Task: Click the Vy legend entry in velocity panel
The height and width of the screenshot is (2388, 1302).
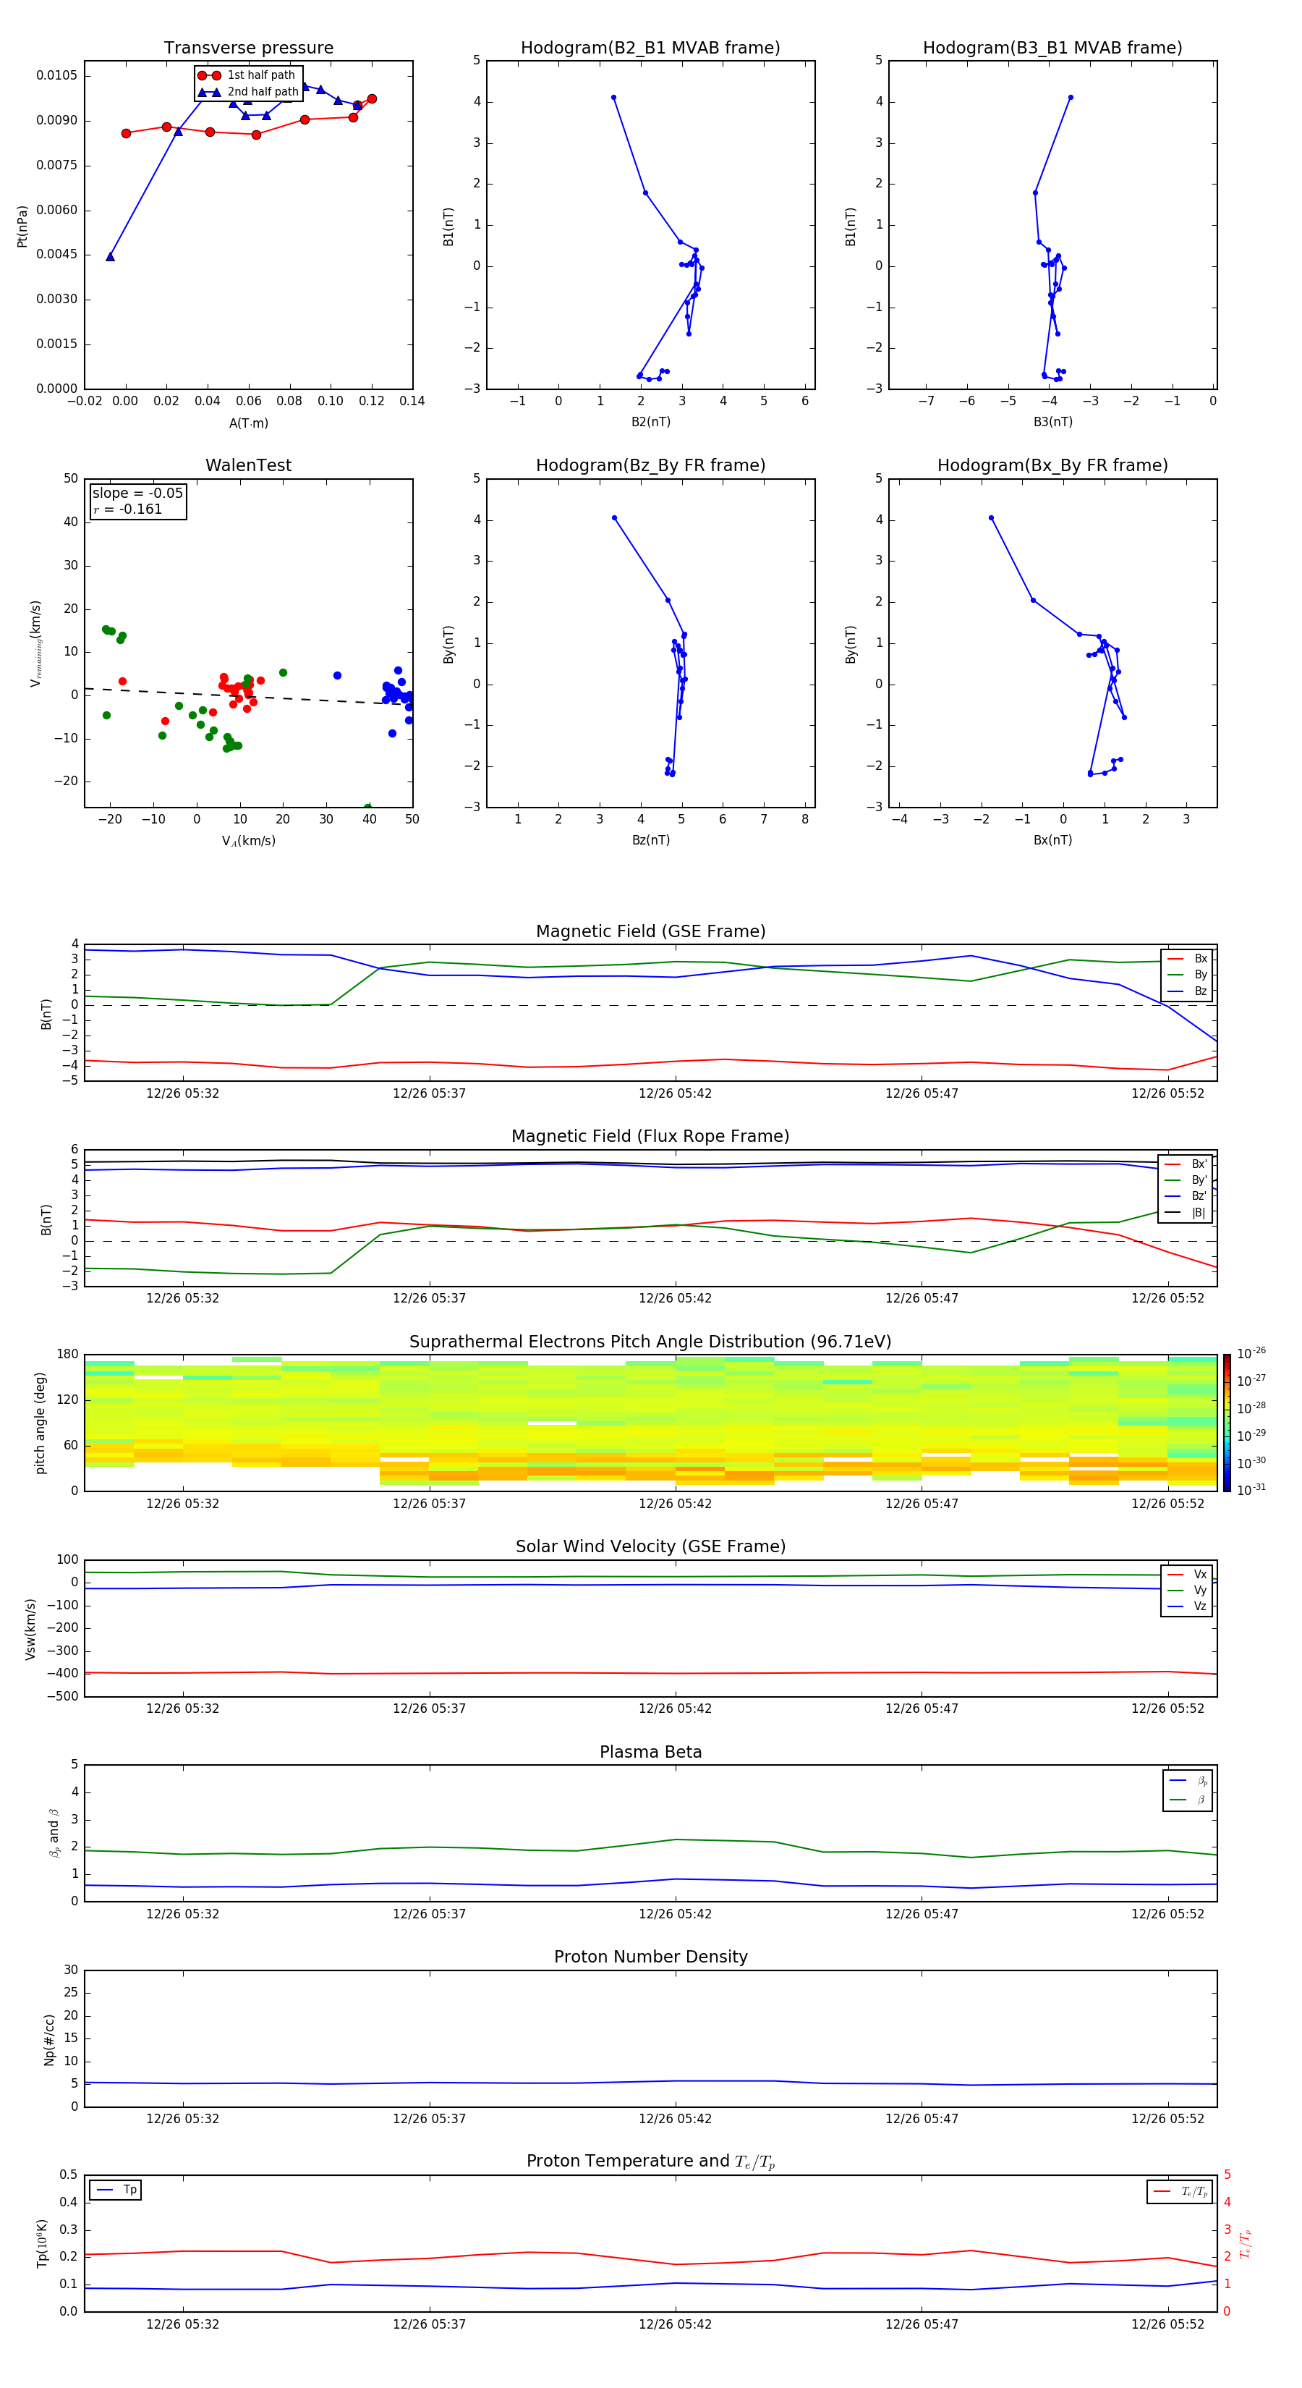Action: tap(1186, 1590)
